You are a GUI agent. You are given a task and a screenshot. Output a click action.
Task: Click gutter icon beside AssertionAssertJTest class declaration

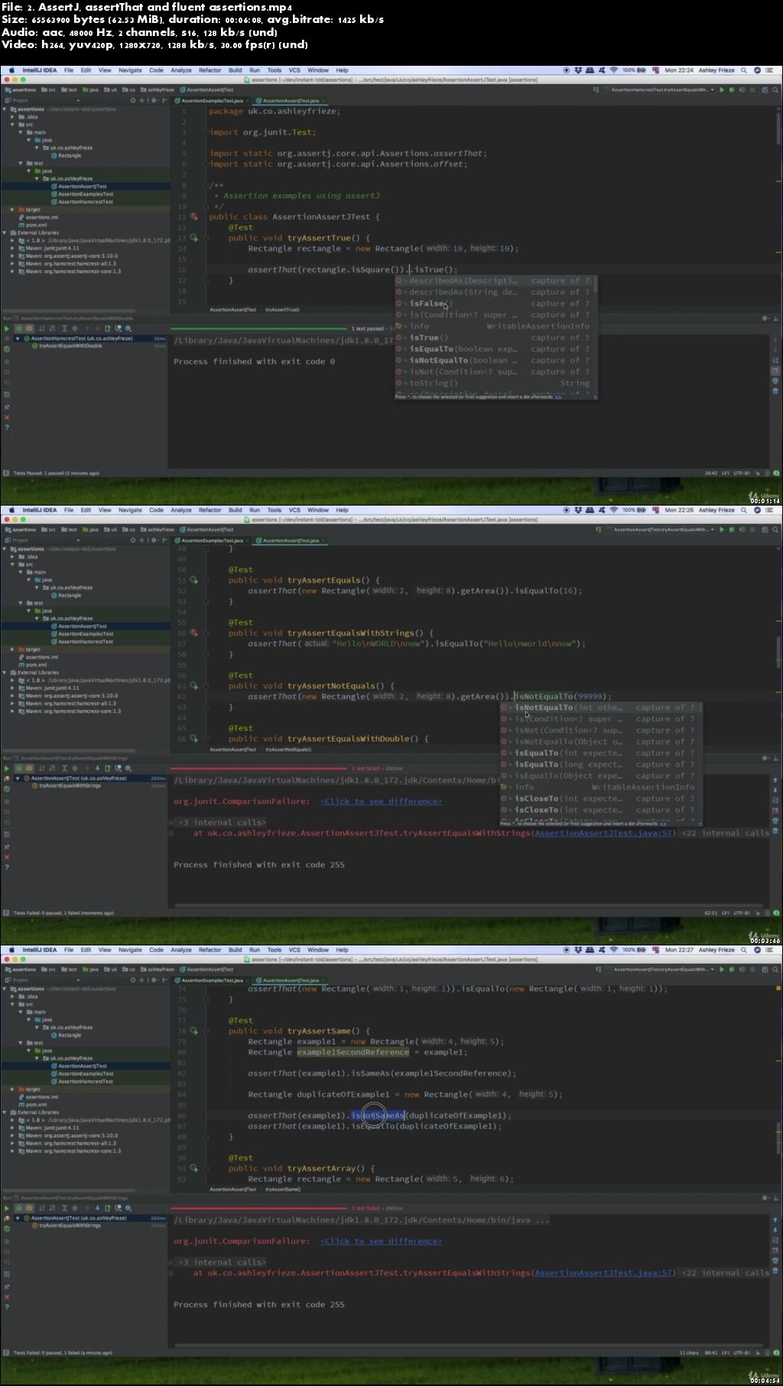(194, 216)
